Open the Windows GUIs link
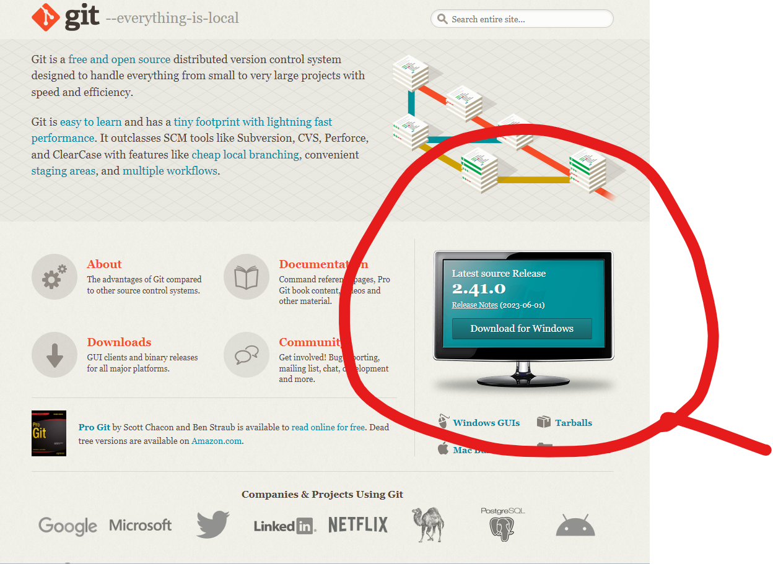This screenshot has height=564, width=773. [486, 423]
